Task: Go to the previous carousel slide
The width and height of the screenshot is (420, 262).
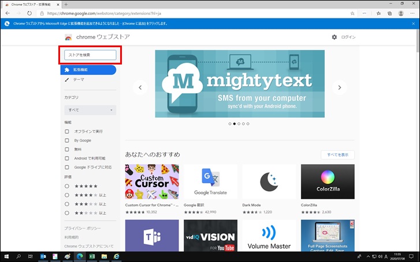Action: point(139,88)
